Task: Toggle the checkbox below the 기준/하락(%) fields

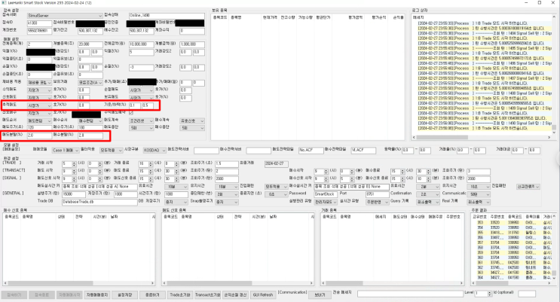Action: point(131,113)
